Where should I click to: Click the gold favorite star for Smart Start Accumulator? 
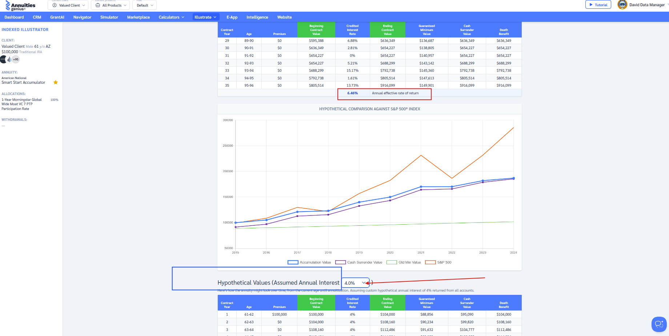56,82
